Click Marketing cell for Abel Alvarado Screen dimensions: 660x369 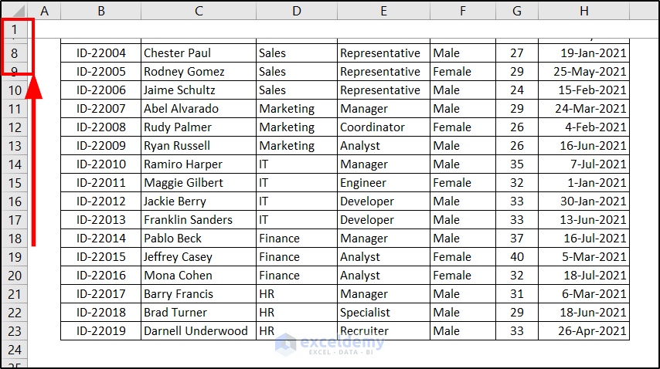click(296, 109)
